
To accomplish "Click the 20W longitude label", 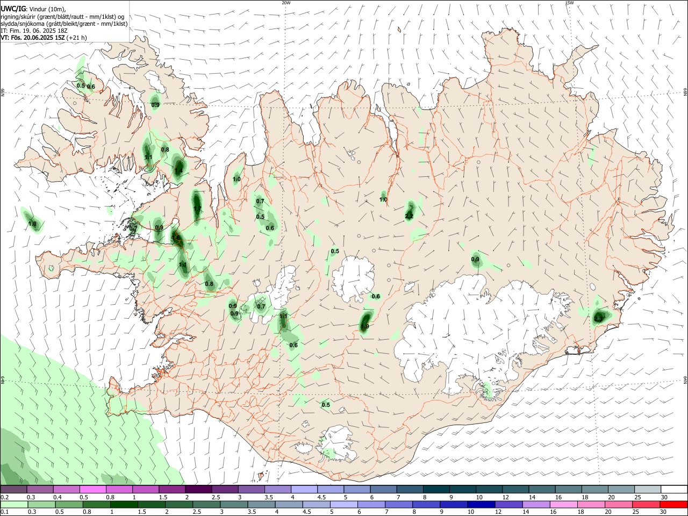I will click(286, 3).
